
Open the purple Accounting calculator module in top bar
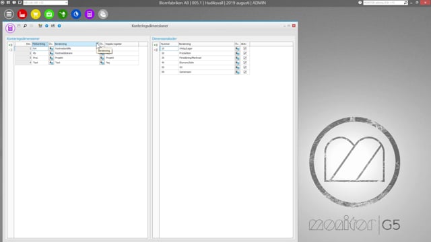[x=90, y=14]
